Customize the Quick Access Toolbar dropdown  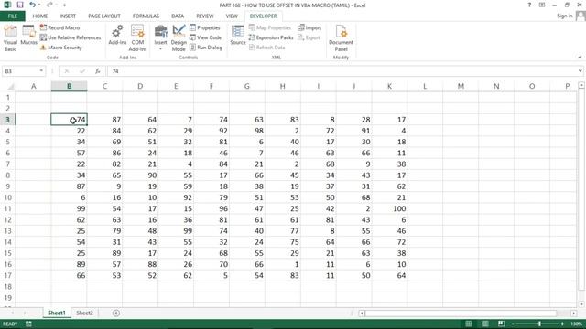pos(64,5)
